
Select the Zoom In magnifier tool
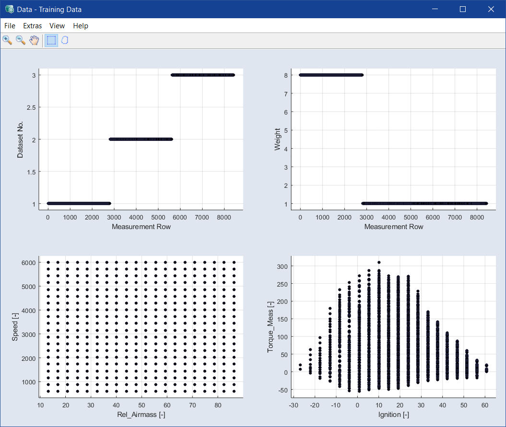(x=7, y=40)
